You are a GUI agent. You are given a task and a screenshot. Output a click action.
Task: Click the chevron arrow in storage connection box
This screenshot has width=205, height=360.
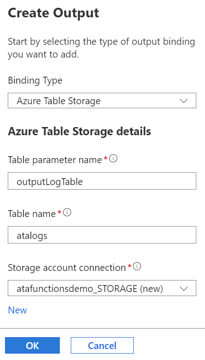click(184, 288)
